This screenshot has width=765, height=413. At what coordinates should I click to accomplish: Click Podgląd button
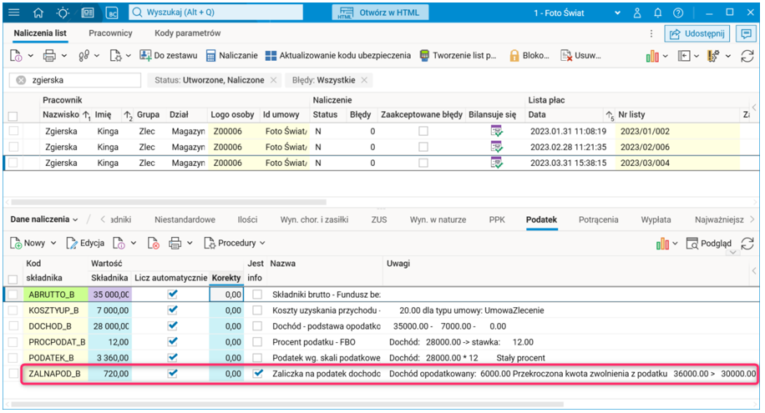(709, 244)
